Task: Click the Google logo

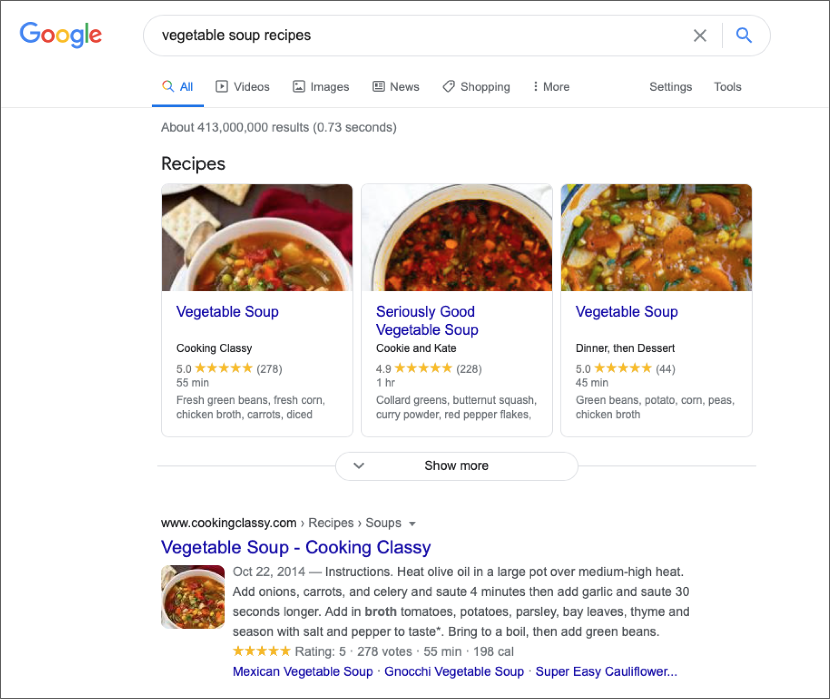Action: coord(60,35)
